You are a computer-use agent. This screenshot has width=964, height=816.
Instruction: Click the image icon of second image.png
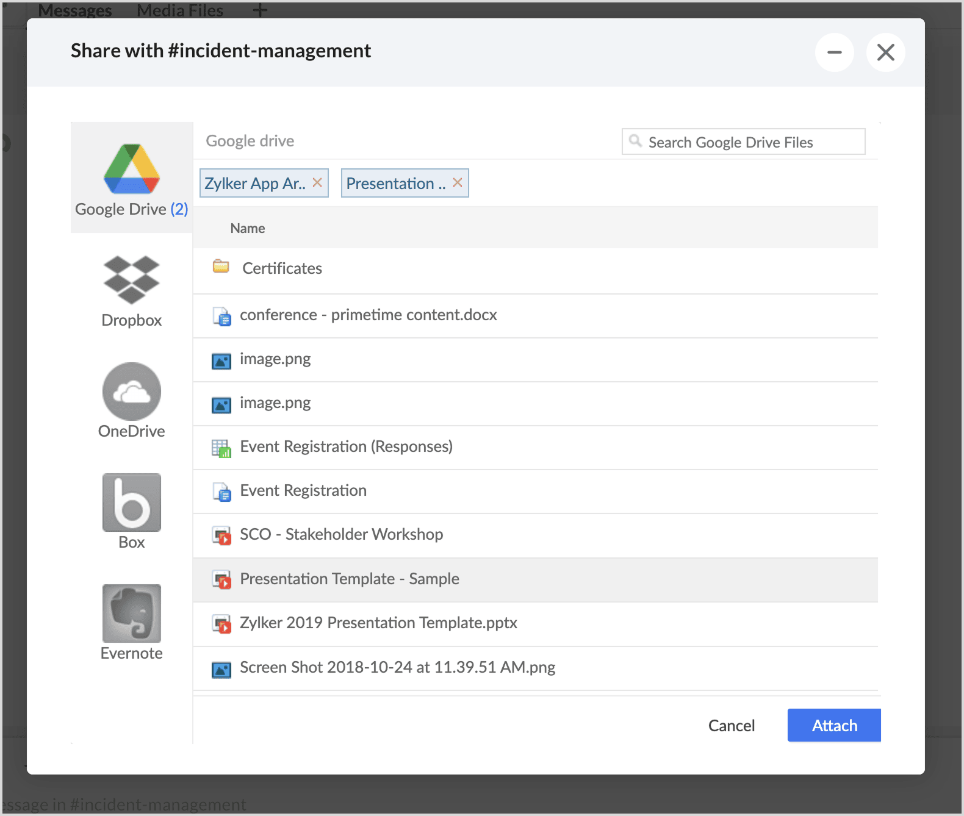pos(221,405)
